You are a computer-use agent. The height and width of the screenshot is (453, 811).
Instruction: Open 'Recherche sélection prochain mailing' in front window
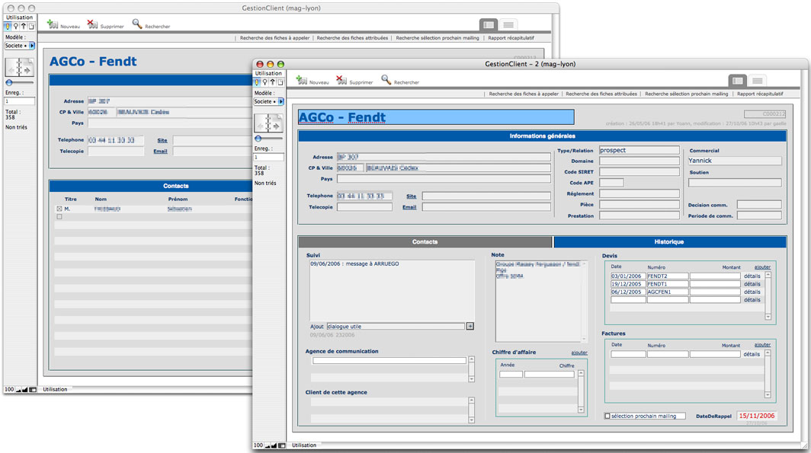coord(686,94)
